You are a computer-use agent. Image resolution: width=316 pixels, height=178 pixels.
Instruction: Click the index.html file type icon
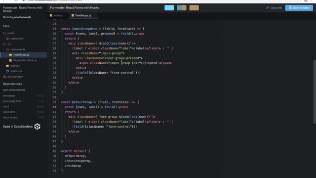click(7, 39)
